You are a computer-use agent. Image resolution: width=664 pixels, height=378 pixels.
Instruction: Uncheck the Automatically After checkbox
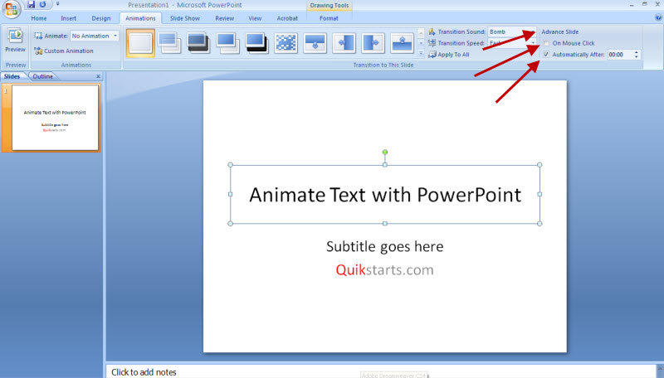click(x=546, y=55)
